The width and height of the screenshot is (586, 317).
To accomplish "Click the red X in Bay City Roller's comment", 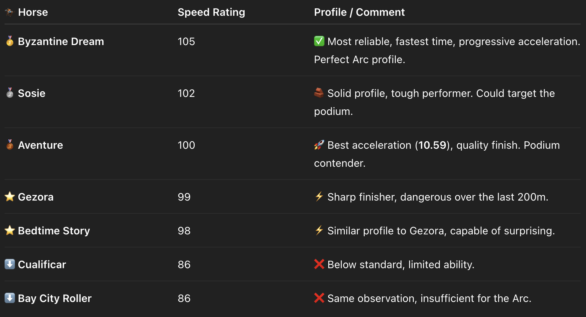I will click(x=319, y=298).
